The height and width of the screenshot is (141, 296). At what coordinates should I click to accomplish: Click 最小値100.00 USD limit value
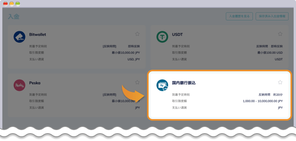[x=270, y=53]
